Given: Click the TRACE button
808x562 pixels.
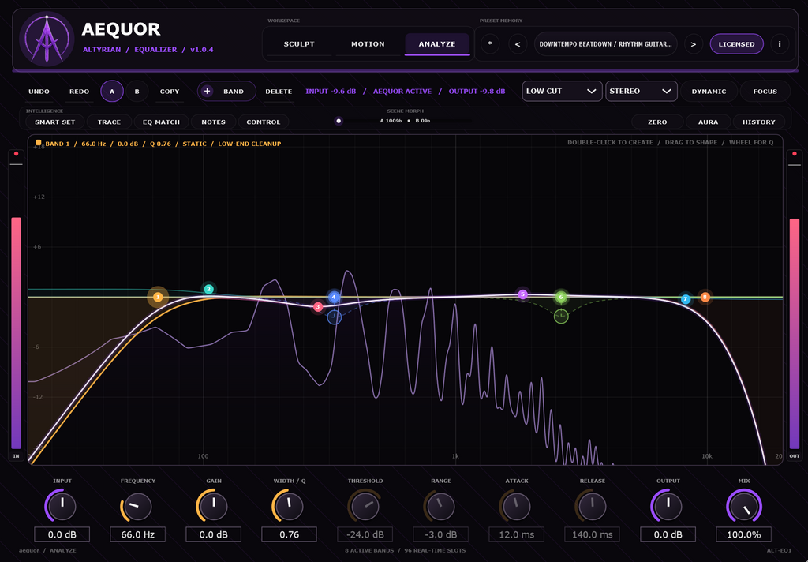Looking at the screenshot, I should pos(109,122).
